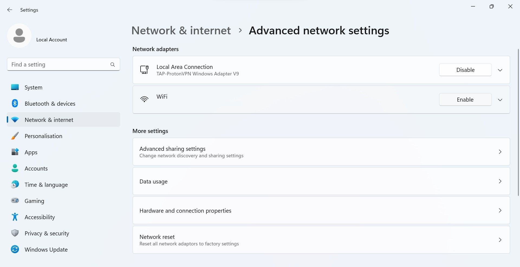Click the Personalisation paintbrush icon
Viewport: 520px width, 267px height.
click(15, 136)
